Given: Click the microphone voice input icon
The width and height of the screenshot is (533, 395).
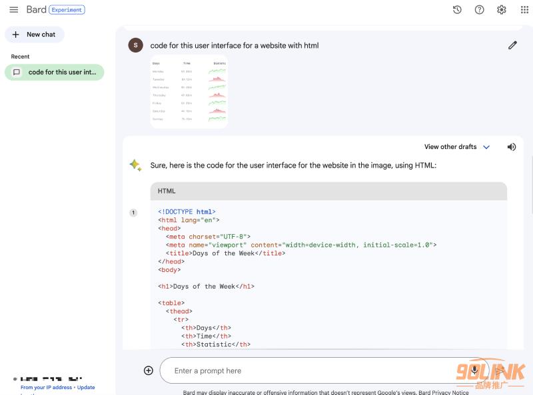Looking at the screenshot, I should pos(474,370).
